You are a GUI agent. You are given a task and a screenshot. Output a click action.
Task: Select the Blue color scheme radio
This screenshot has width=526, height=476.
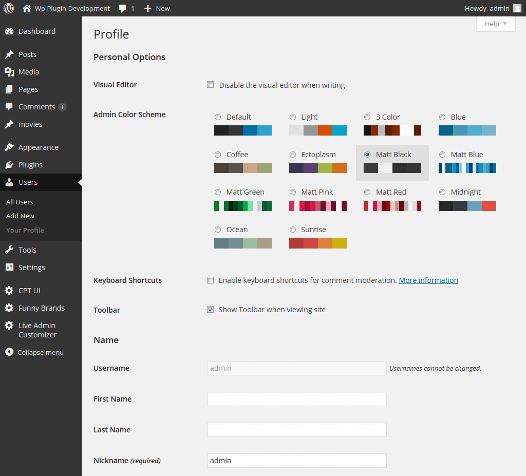442,117
